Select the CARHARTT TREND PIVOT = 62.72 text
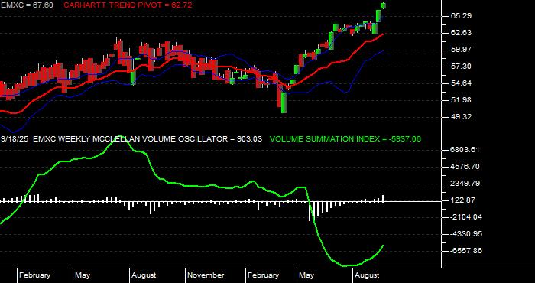The image size is (535, 283). pos(128,5)
